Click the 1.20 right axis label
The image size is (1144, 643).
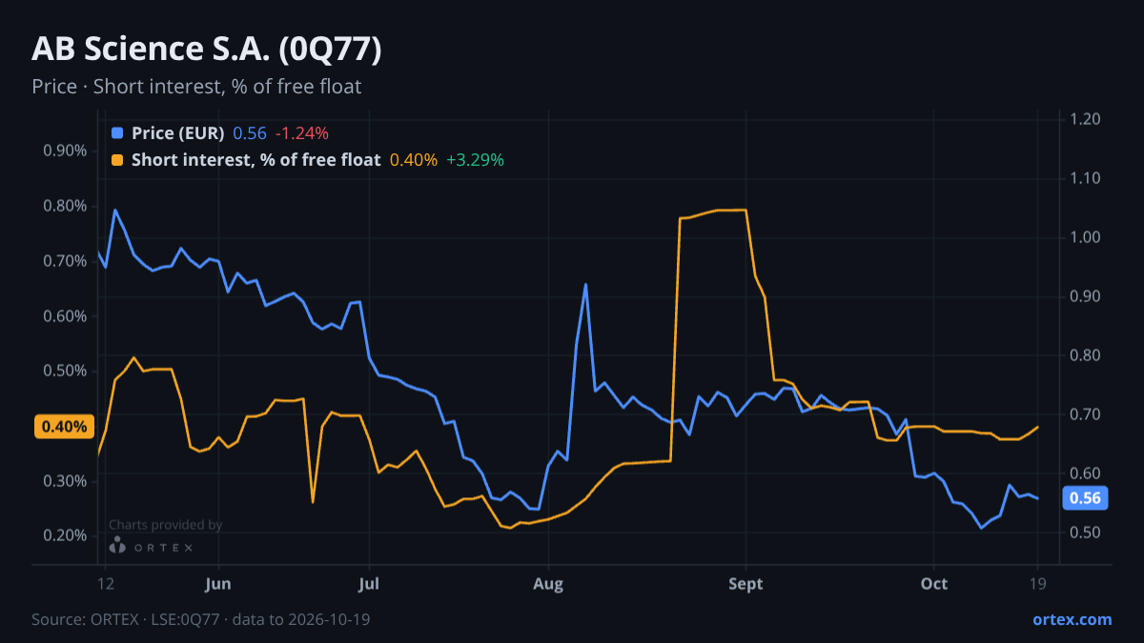[x=1086, y=119]
